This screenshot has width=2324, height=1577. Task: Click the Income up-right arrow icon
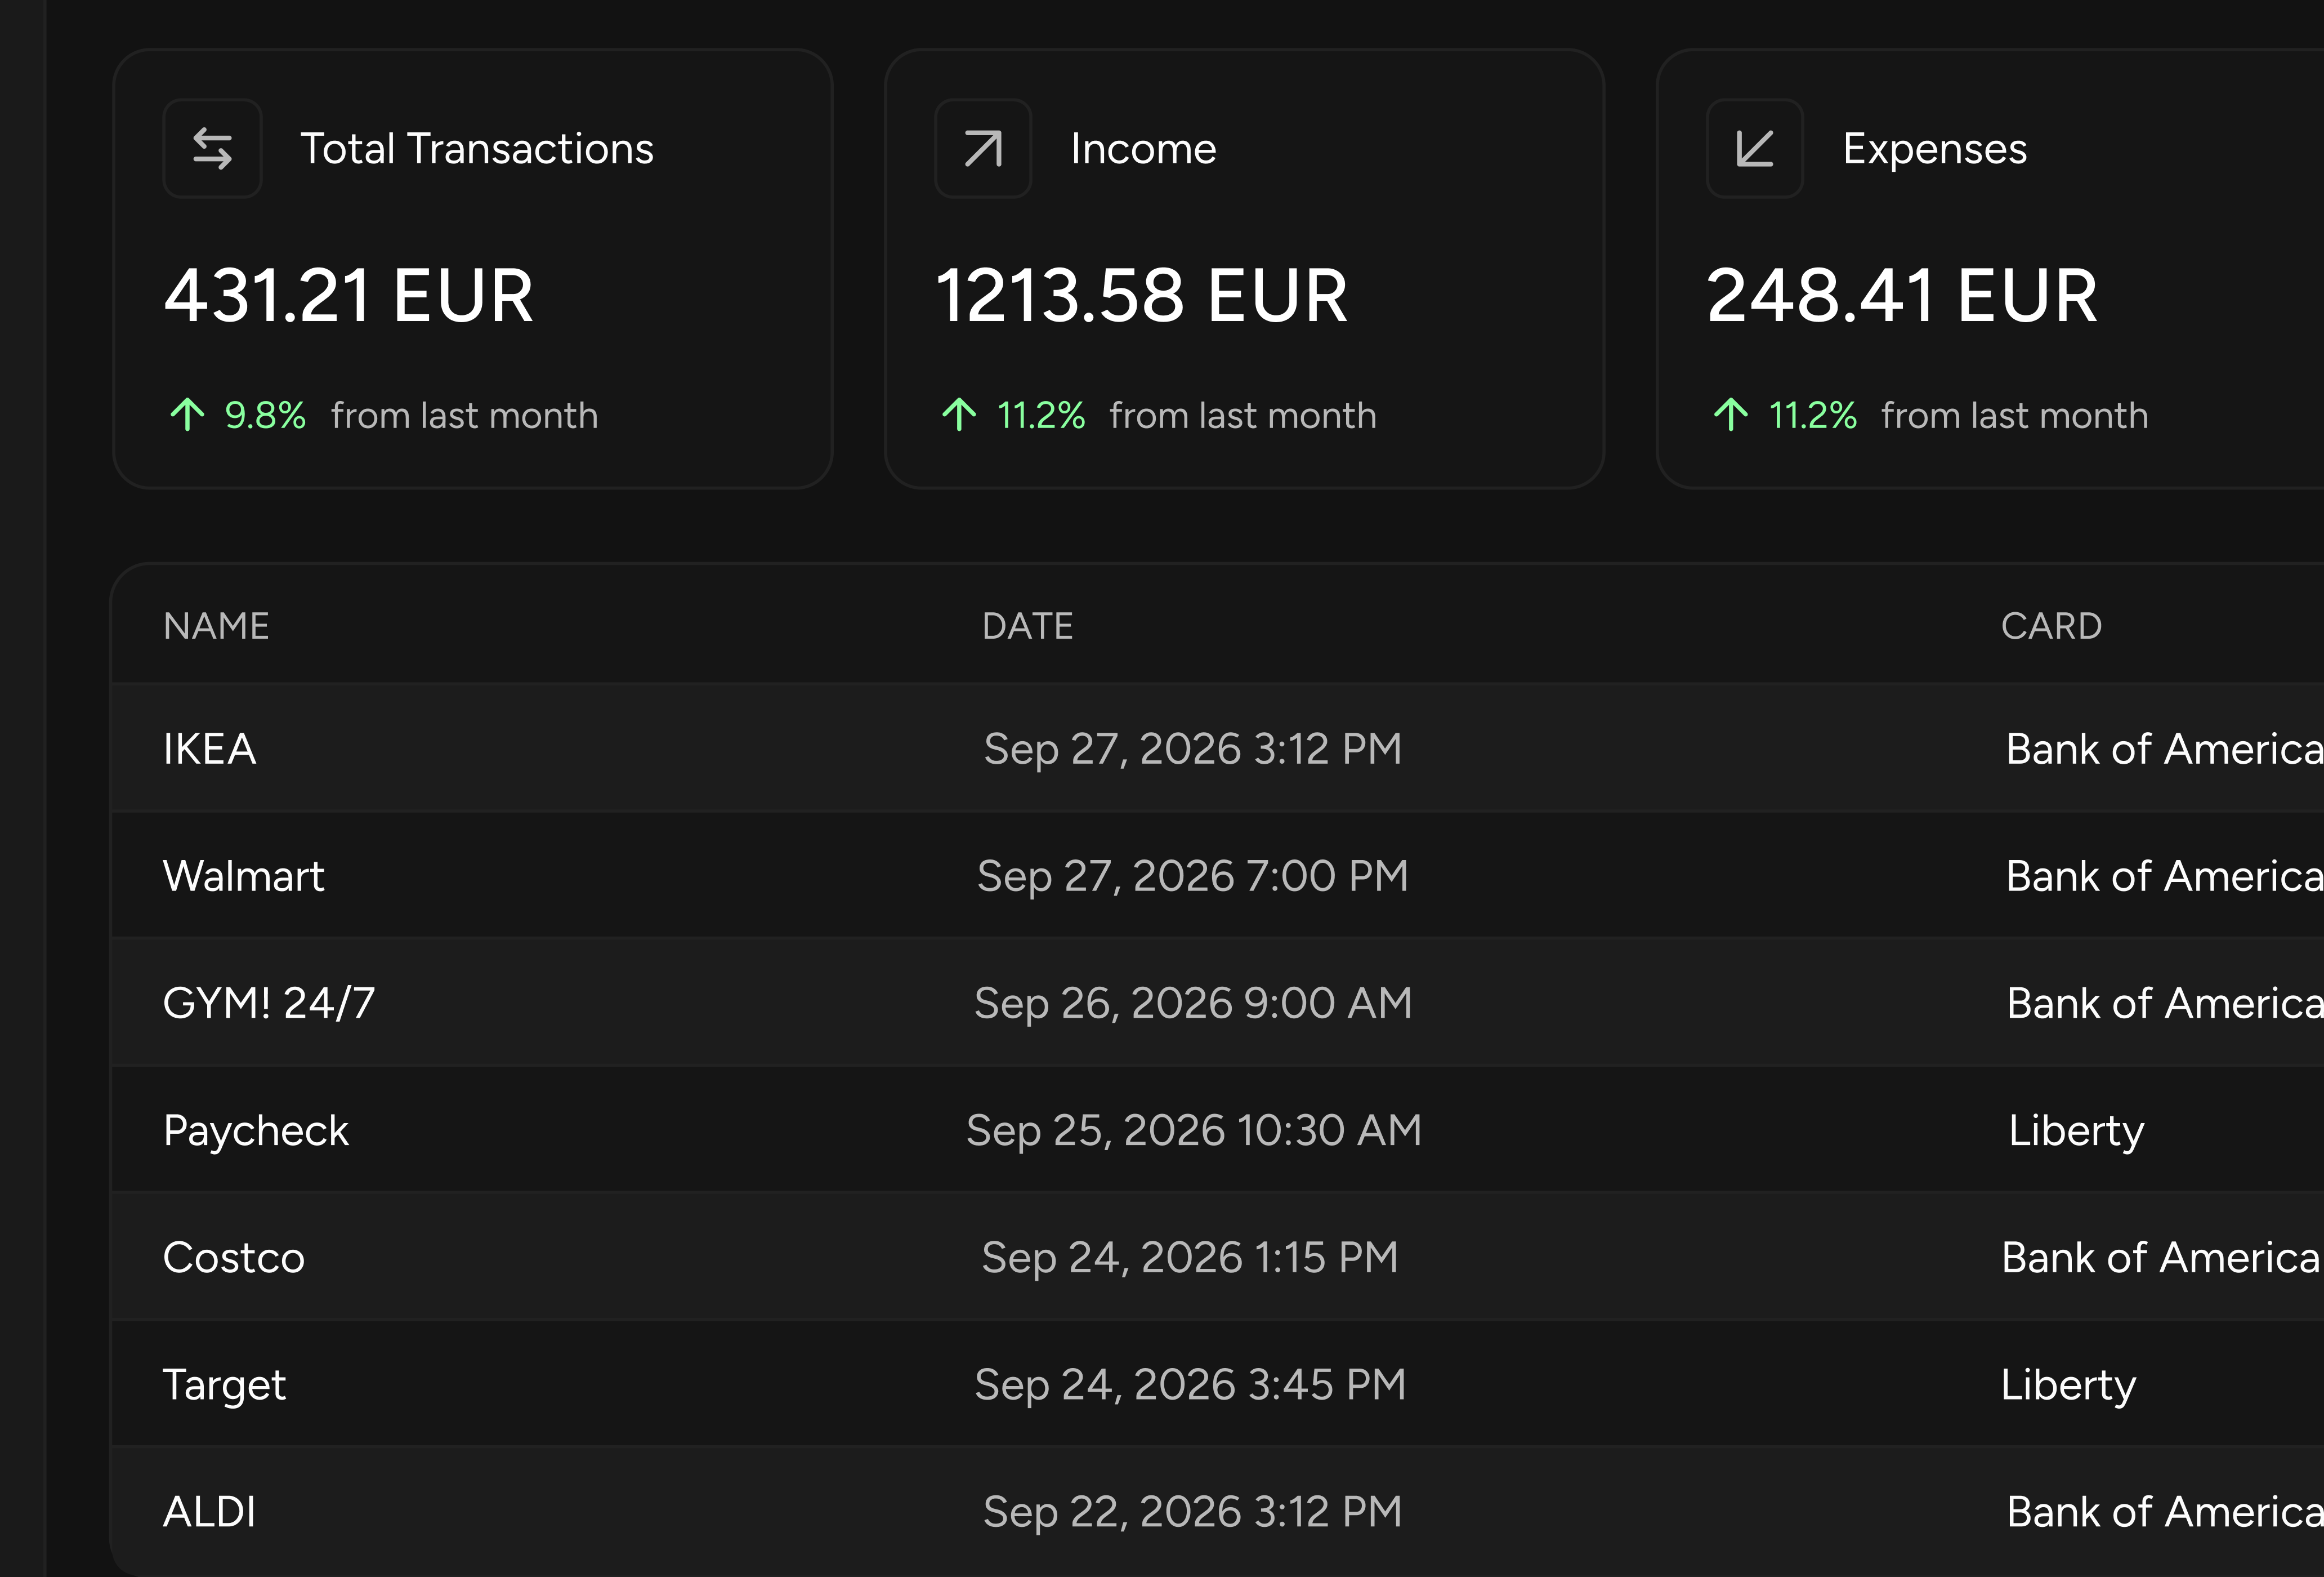(983, 148)
